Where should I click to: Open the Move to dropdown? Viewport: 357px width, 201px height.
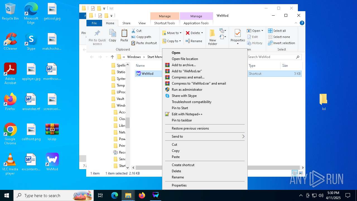click(x=172, y=33)
